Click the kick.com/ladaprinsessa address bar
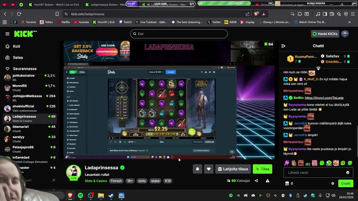This screenshot has width=358, height=201. [88, 14]
